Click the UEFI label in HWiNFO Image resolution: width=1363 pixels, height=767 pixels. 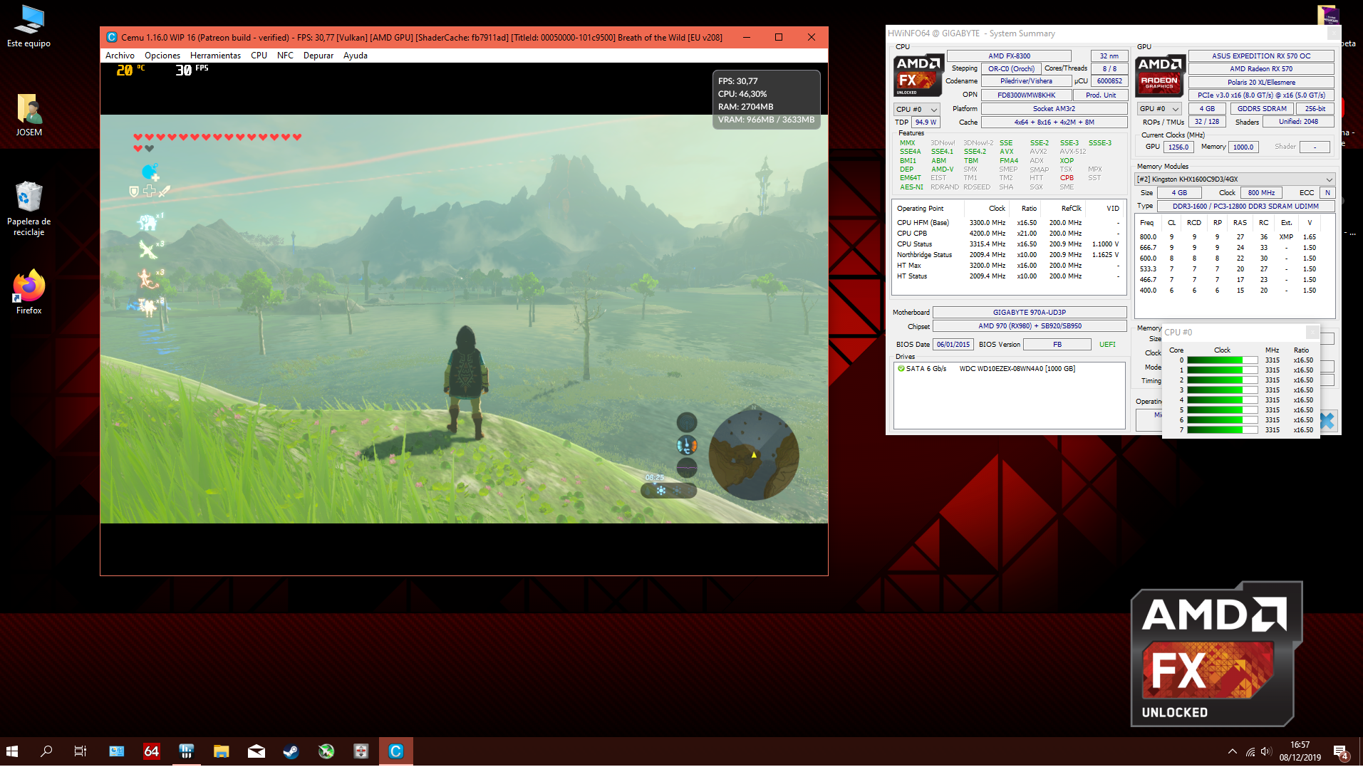pyautogui.click(x=1107, y=345)
